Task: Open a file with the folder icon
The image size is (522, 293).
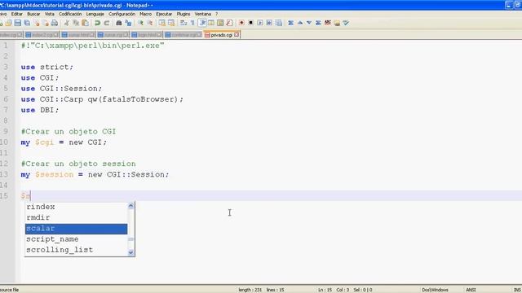Action: pos(9,23)
